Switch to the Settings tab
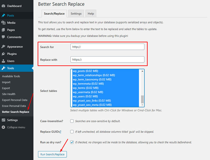Viewport: 210px width, 160px height. point(76,14)
